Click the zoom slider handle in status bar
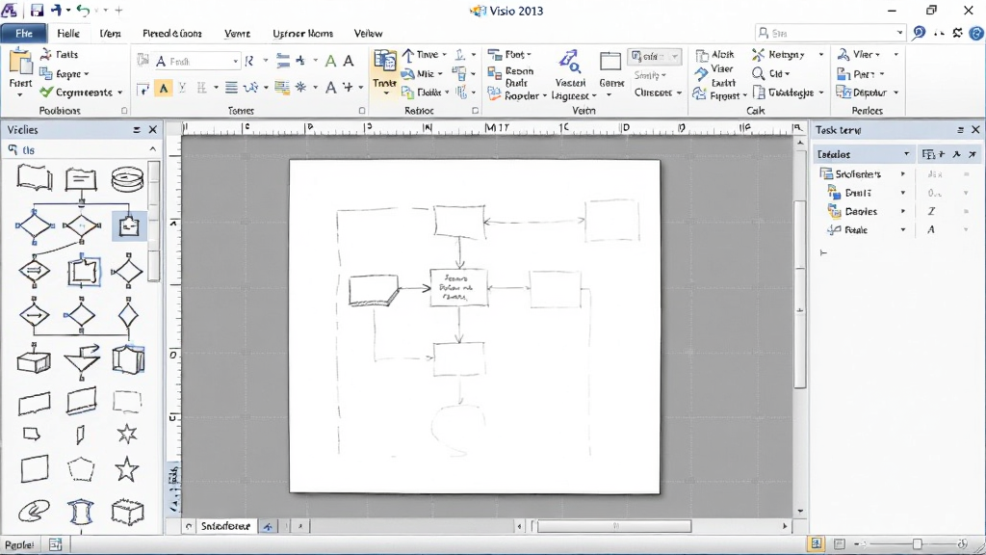986x555 pixels. [x=917, y=543]
